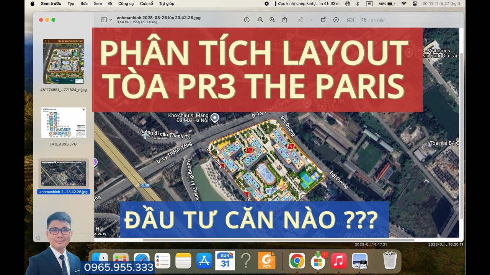Image resolution: width=490 pixels, height=275 pixels.
Task: Click the Tìm kiếm search field
Action: 410,20
